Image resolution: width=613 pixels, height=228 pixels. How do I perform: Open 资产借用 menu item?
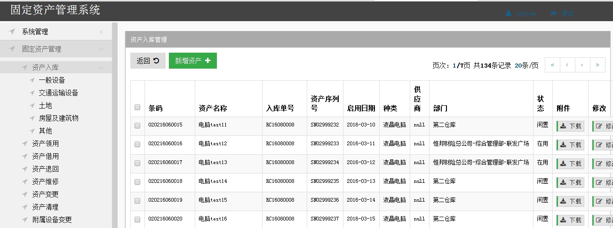pos(45,156)
